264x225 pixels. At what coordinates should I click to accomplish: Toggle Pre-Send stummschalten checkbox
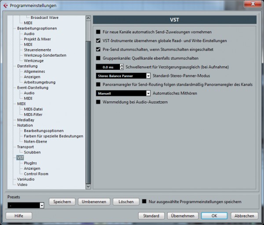99,49
